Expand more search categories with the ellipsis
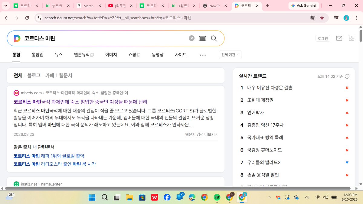363x204 pixels. pos(203,55)
